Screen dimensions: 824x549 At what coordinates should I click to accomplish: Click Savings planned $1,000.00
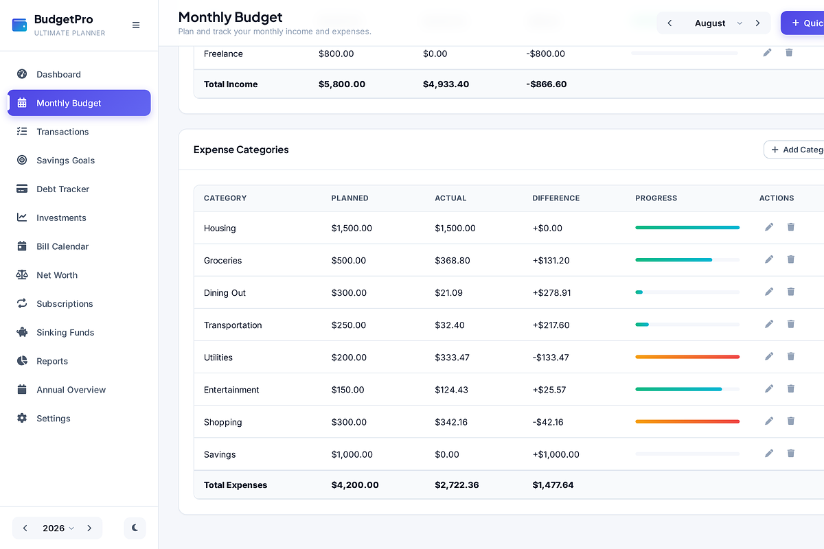pos(352,454)
